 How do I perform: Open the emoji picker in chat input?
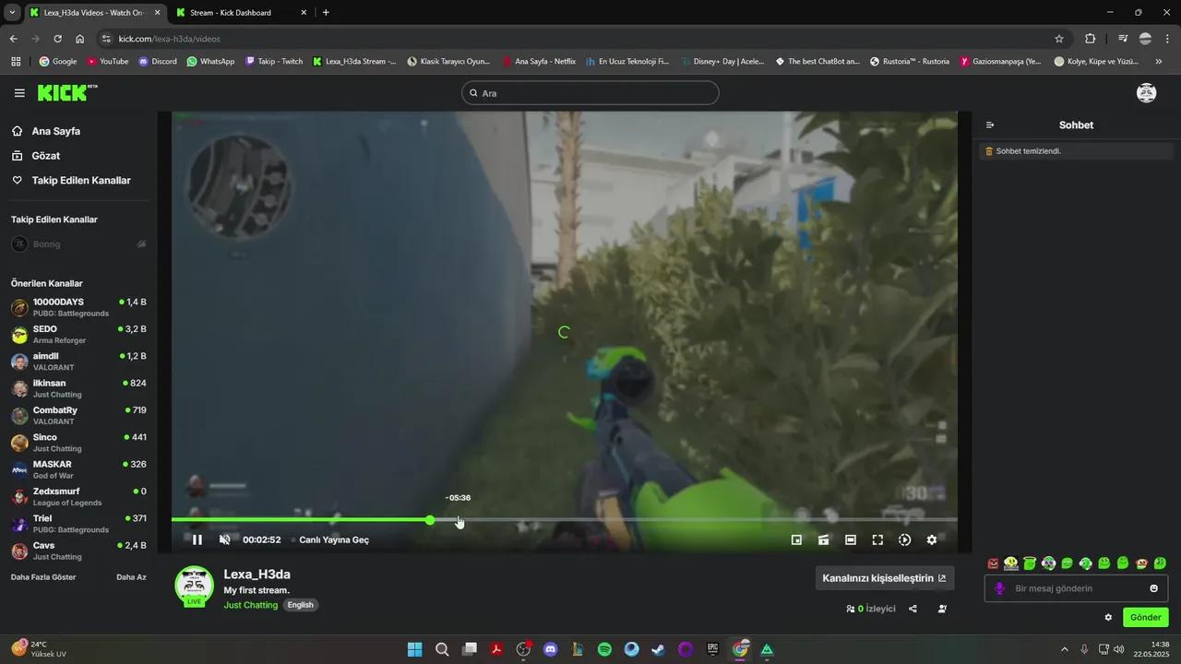1153,588
